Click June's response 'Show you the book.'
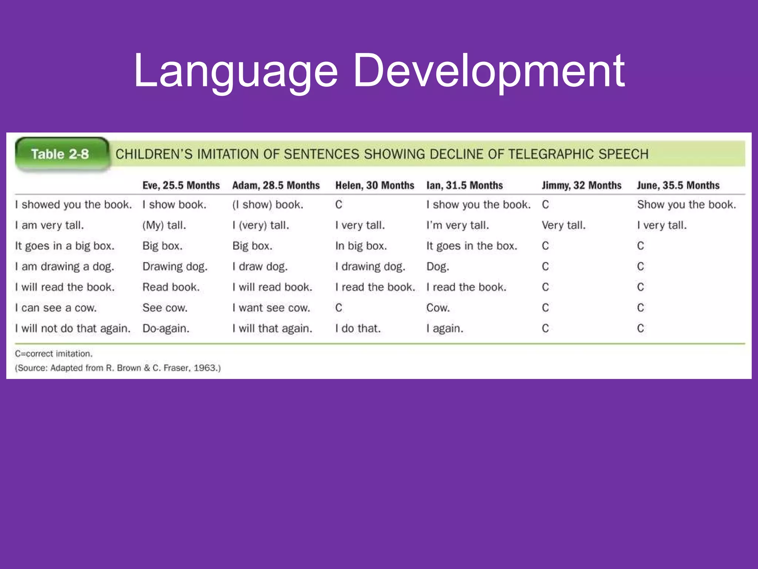Screen dimensions: 758x569 click(x=687, y=204)
